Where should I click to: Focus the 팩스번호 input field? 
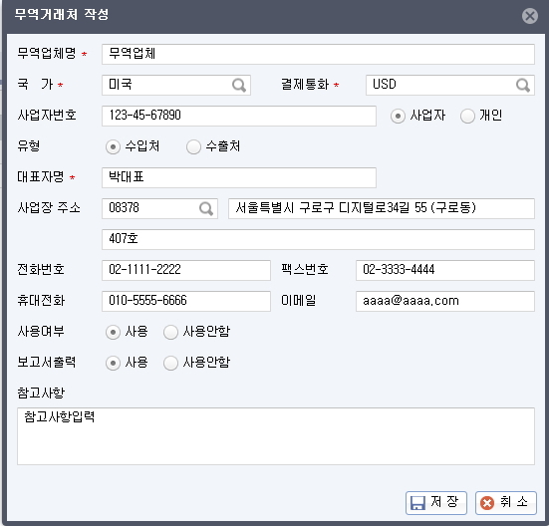tap(445, 270)
